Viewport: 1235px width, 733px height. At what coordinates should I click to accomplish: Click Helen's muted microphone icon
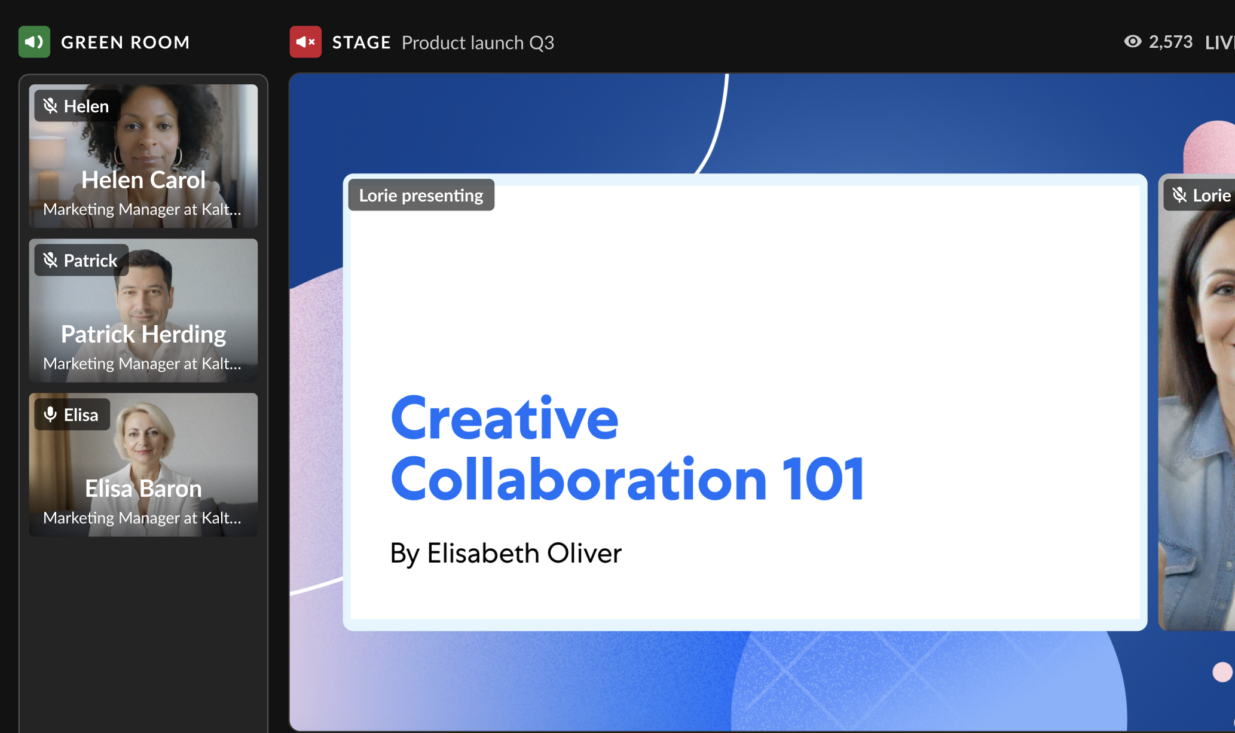[50, 106]
